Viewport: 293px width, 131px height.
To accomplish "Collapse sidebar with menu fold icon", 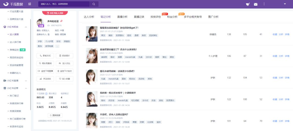I will tap(30, 4).
